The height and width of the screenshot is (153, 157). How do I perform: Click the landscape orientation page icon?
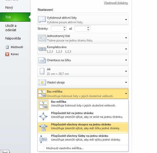click(x=42, y=60)
